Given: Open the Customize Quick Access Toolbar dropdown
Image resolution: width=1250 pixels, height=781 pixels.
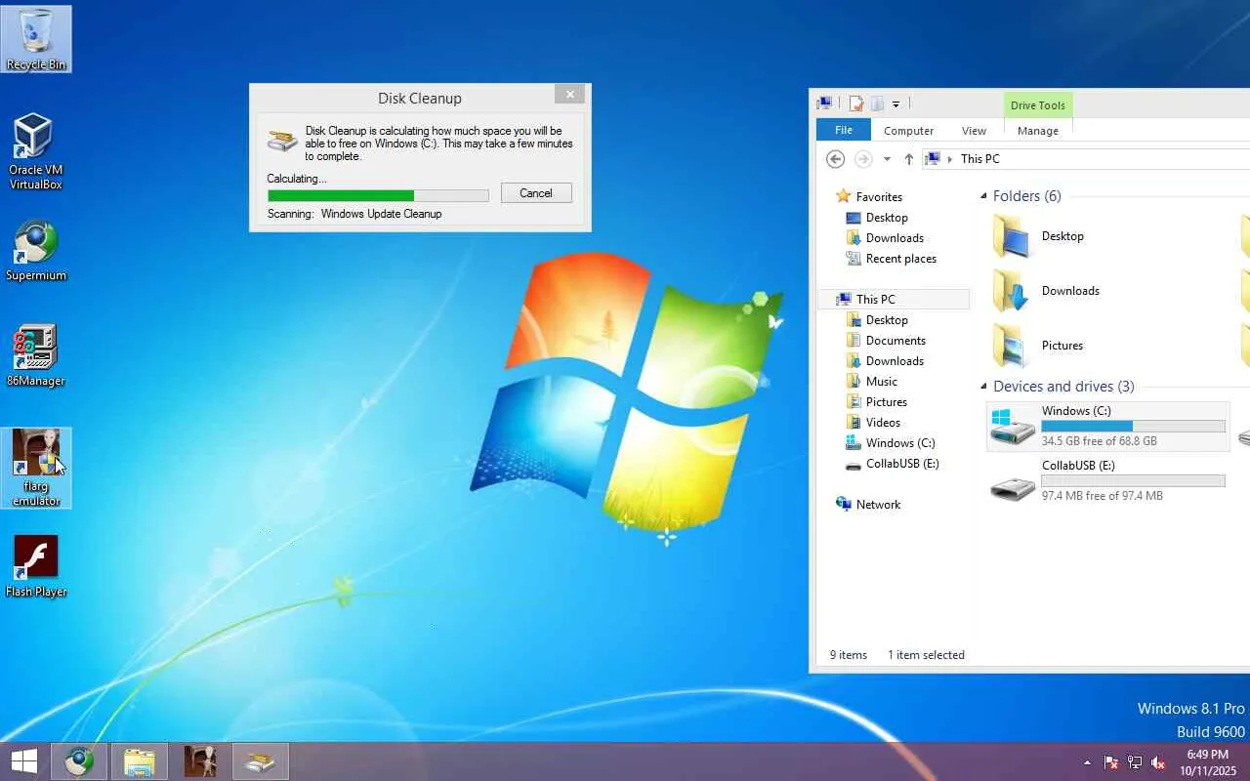Looking at the screenshot, I should pyautogui.click(x=896, y=104).
